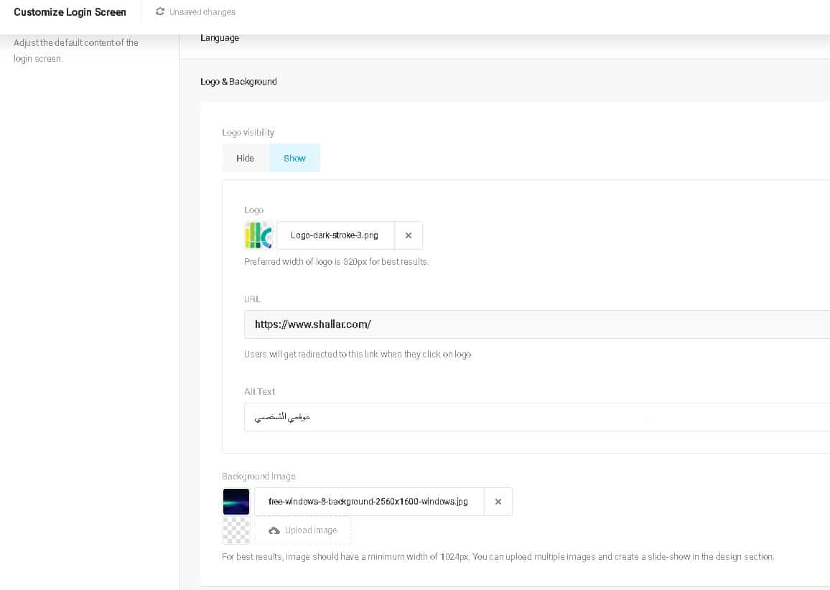The image size is (830, 590).
Task: Click the Unsaved changes status text
Action: click(x=202, y=12)
